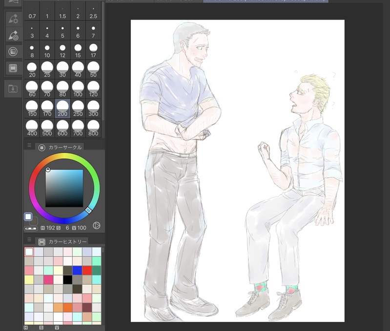Switch to the カラーヒストリー tab
Image resolution: width=390 pixels, height=331 pixels.
coord(62,241)
